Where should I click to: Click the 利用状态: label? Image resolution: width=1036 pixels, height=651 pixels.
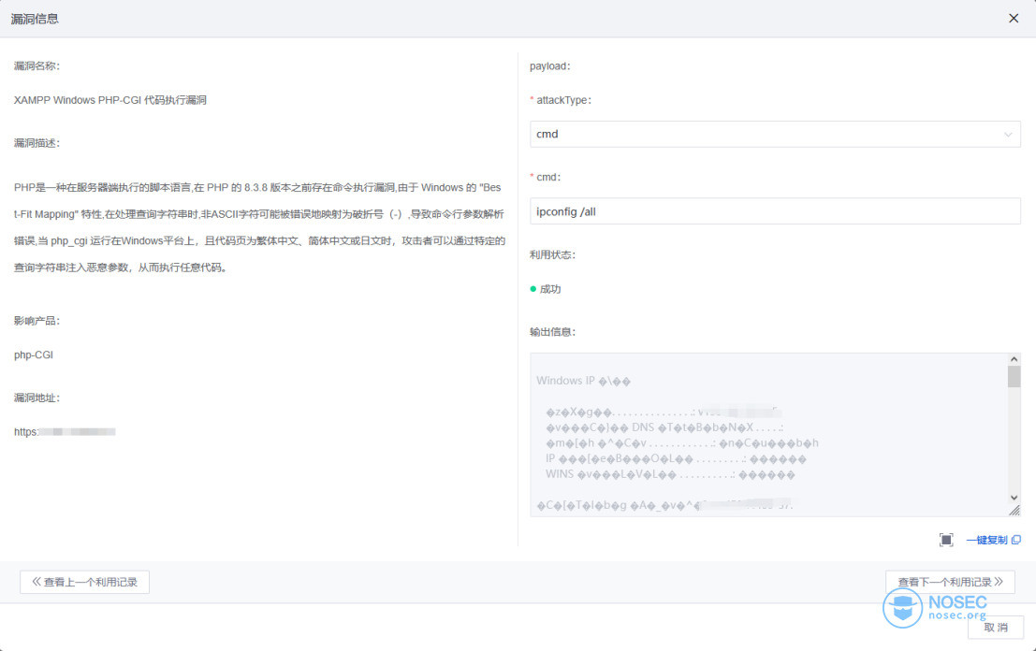[552, 254]
